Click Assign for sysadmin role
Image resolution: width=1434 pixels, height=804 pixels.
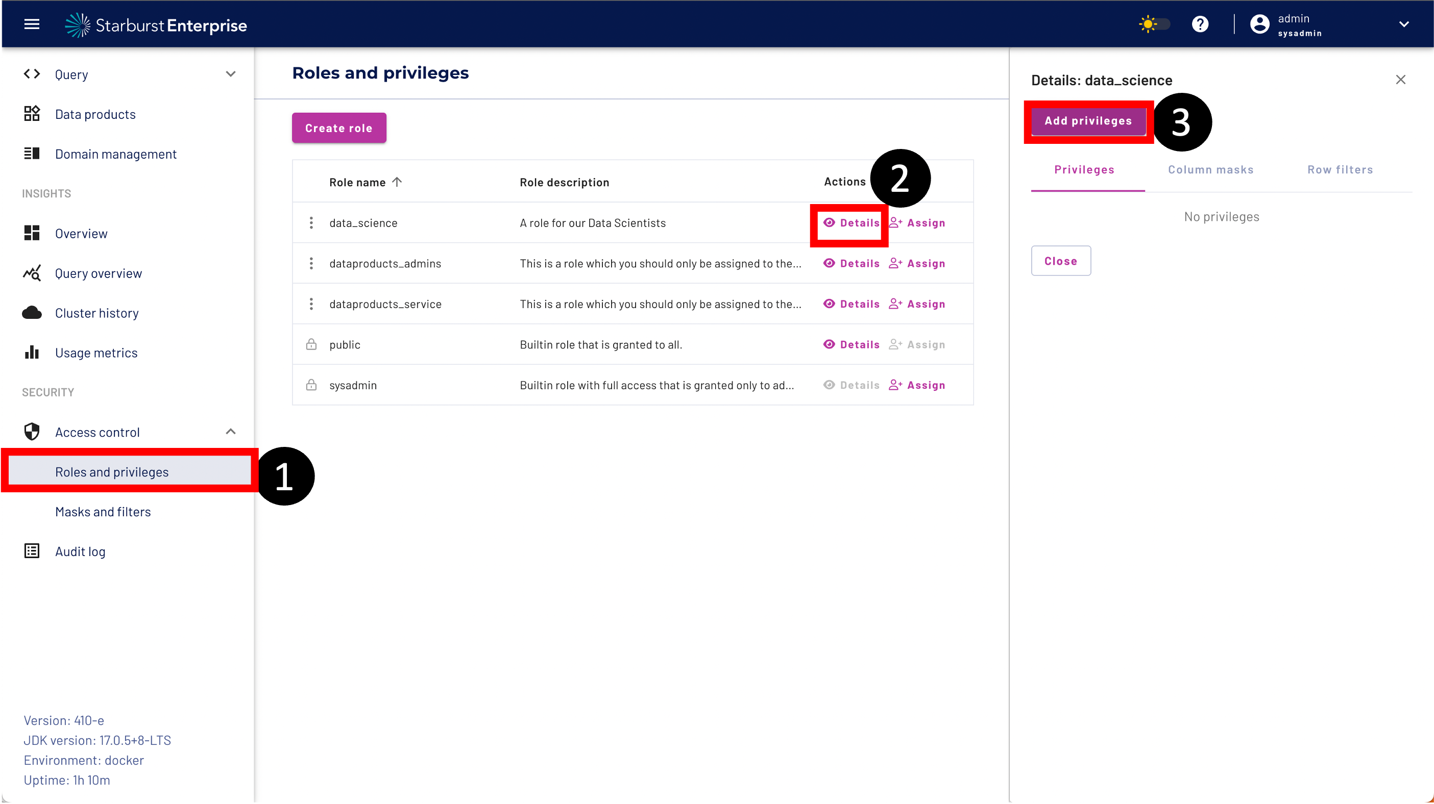tap(917, 385)
